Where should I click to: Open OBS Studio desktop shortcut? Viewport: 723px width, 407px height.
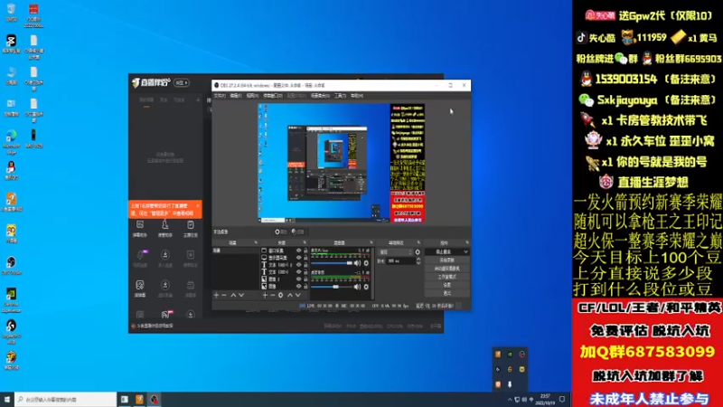point(11,266)
